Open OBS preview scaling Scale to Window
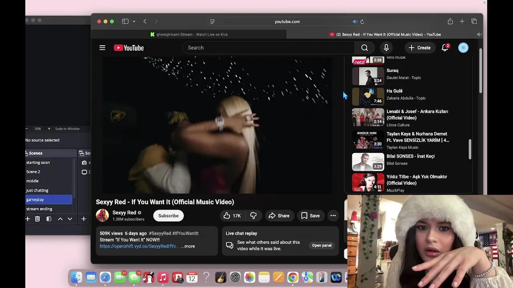 pos(67,129)
